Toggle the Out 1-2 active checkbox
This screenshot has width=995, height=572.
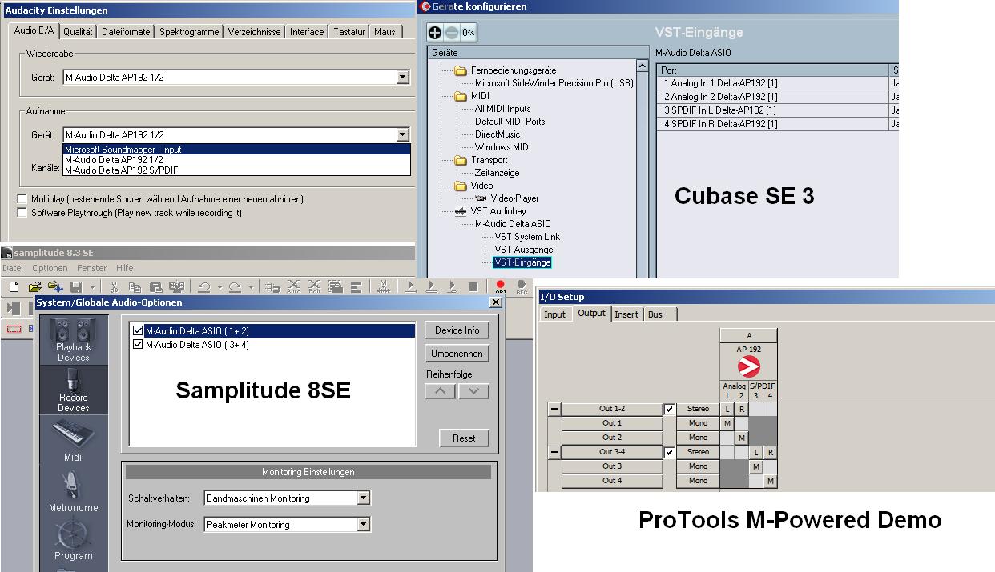670,409
